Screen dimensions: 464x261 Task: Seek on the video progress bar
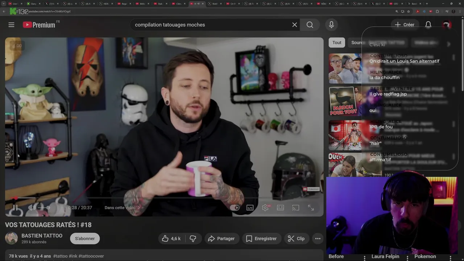pyautogui.click(x=164, y=198)
